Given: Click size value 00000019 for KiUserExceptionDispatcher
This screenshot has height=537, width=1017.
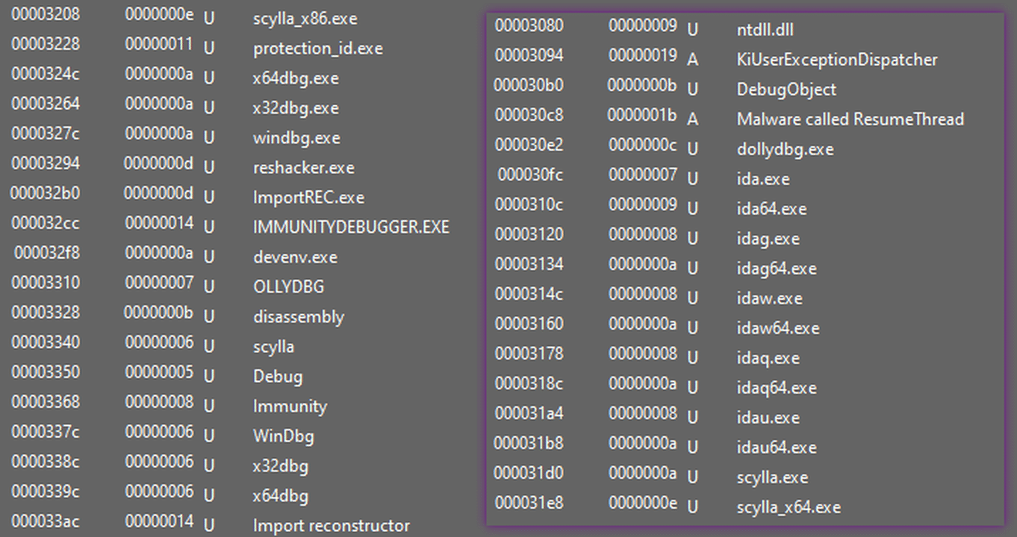Looking at the screenshot, I should tap(643, 55).
